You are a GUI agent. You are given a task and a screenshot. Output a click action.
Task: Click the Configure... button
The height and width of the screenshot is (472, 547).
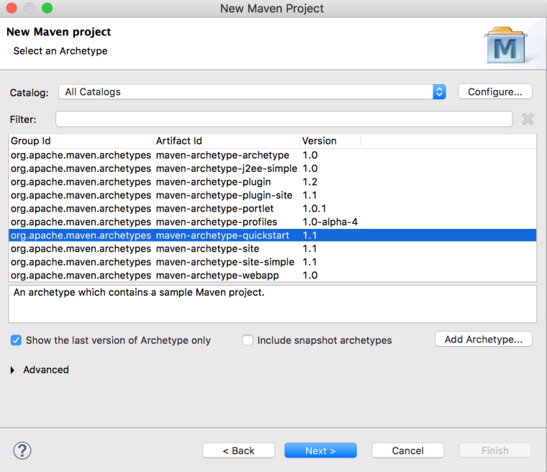495,92
